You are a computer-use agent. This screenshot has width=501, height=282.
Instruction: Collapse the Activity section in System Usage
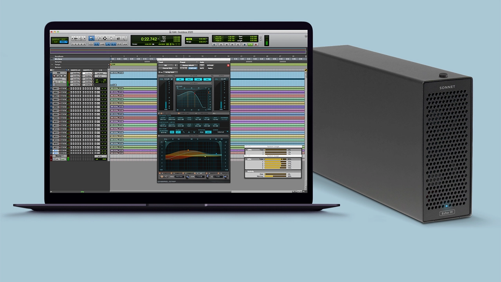pyautogui.click(x=247, y=171)
